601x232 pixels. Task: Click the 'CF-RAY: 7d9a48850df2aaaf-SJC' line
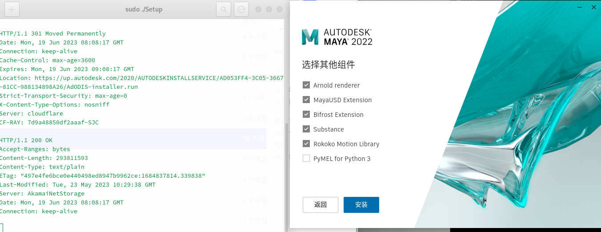pyautogui.click(x=49, y=122)
